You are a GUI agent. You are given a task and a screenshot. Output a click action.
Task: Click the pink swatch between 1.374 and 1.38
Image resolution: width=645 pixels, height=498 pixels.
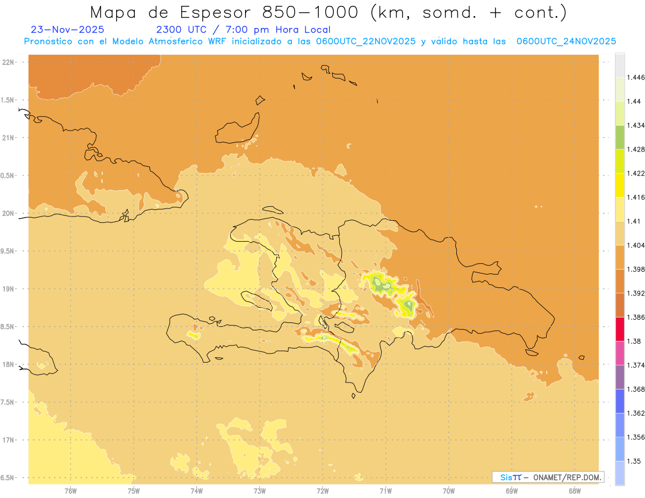click(620, 353)
